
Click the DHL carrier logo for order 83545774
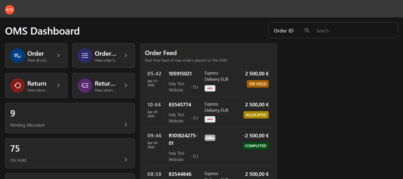click(210, 119)
